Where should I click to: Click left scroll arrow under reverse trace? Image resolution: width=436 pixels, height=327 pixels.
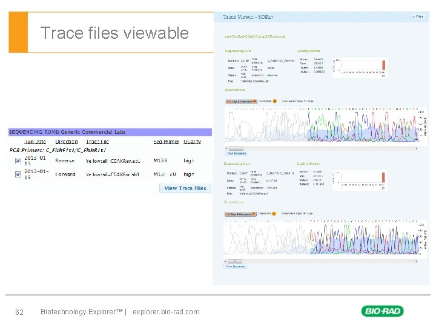coord(226,148)
